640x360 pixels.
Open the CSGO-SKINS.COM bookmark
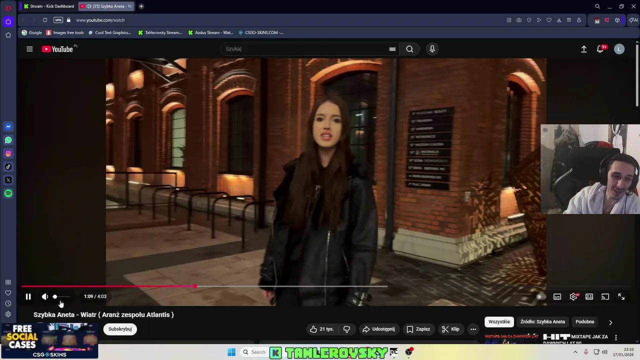(x=261, y=32)
